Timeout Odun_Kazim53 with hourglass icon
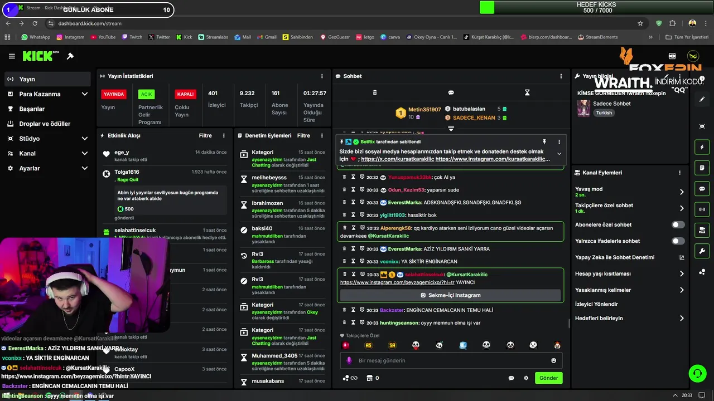 click(353, 190)
